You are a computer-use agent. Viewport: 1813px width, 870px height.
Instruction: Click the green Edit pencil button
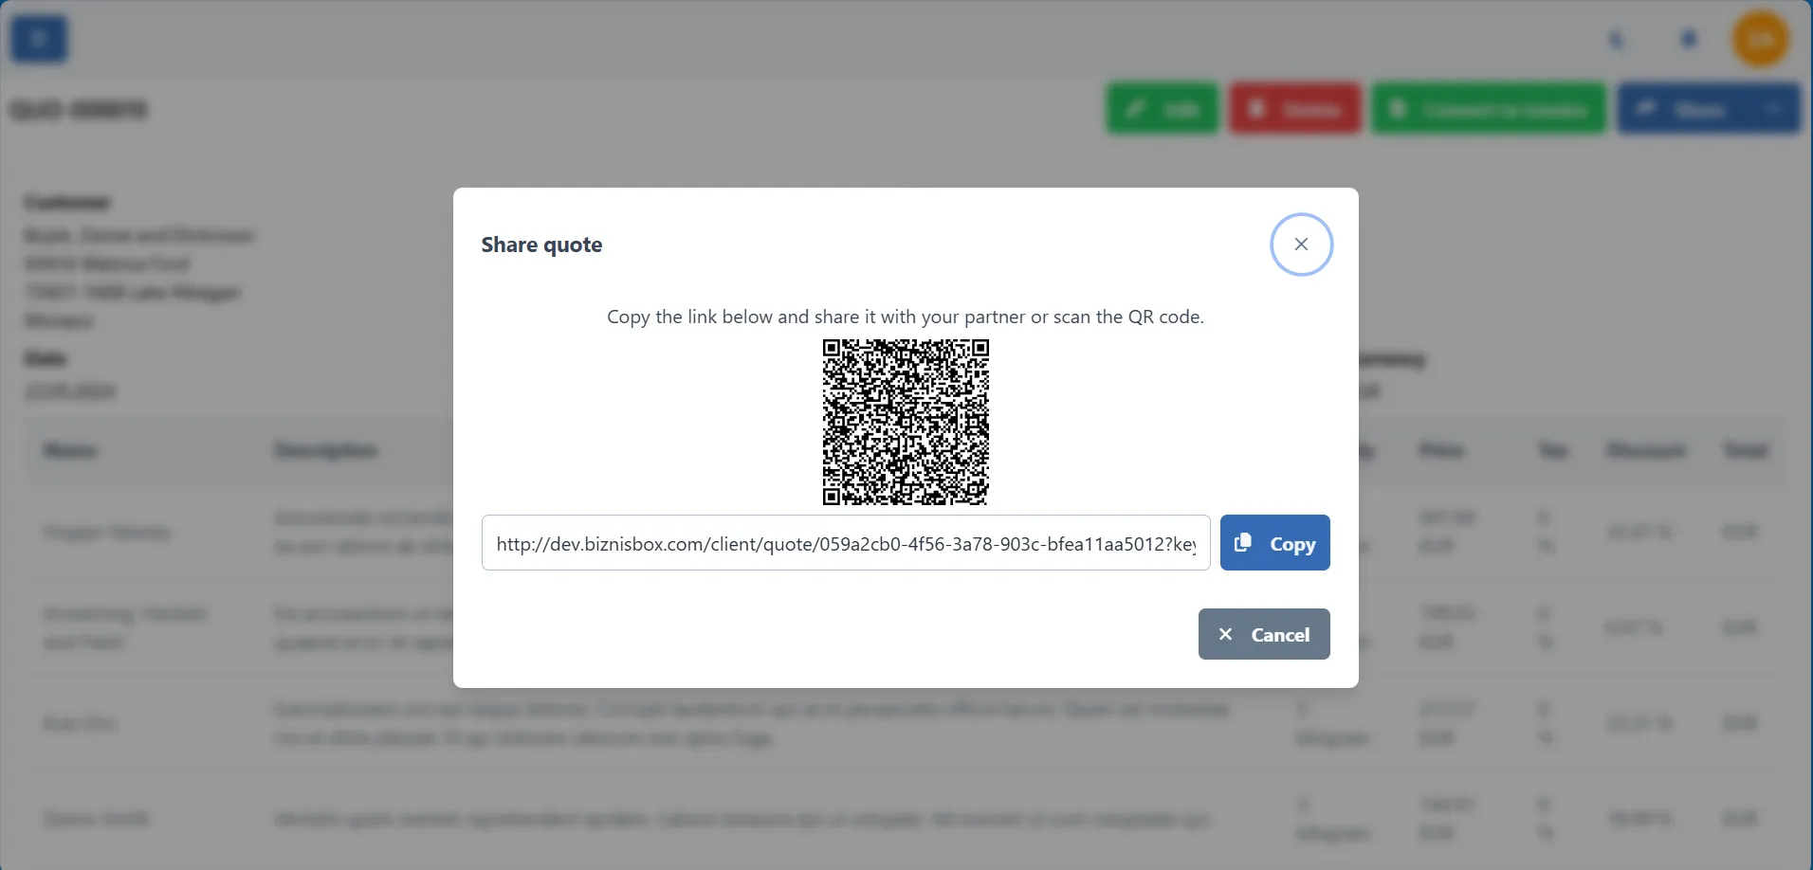point(1162,109)
